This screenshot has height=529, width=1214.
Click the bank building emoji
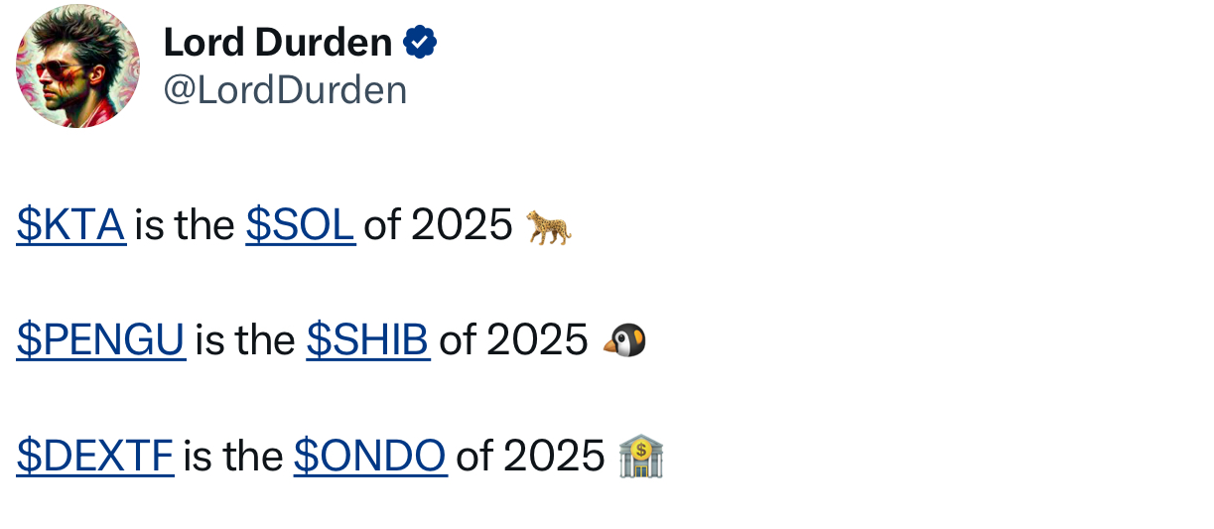641,457
